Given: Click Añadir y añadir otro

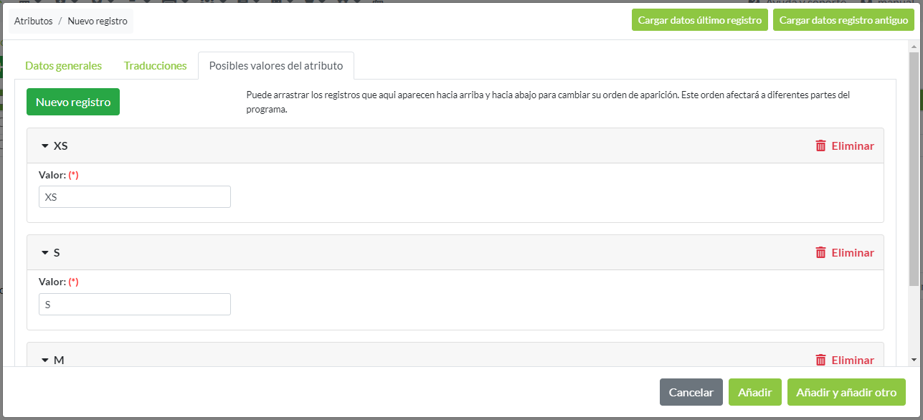Looking at the screenshot, I should 846,392.
